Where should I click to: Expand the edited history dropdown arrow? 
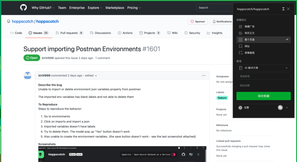point(96,76)
